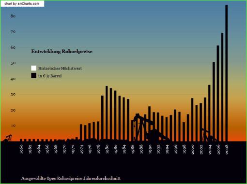Click the 80 y-axis value label

(x=13, y=16)
